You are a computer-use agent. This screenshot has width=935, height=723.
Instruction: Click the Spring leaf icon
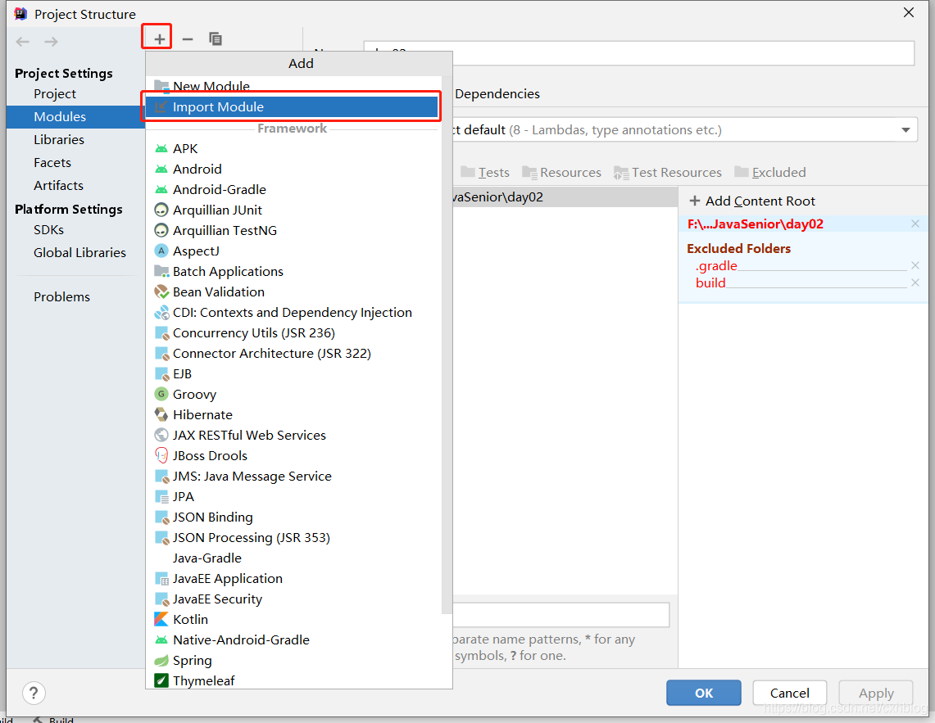161,661
